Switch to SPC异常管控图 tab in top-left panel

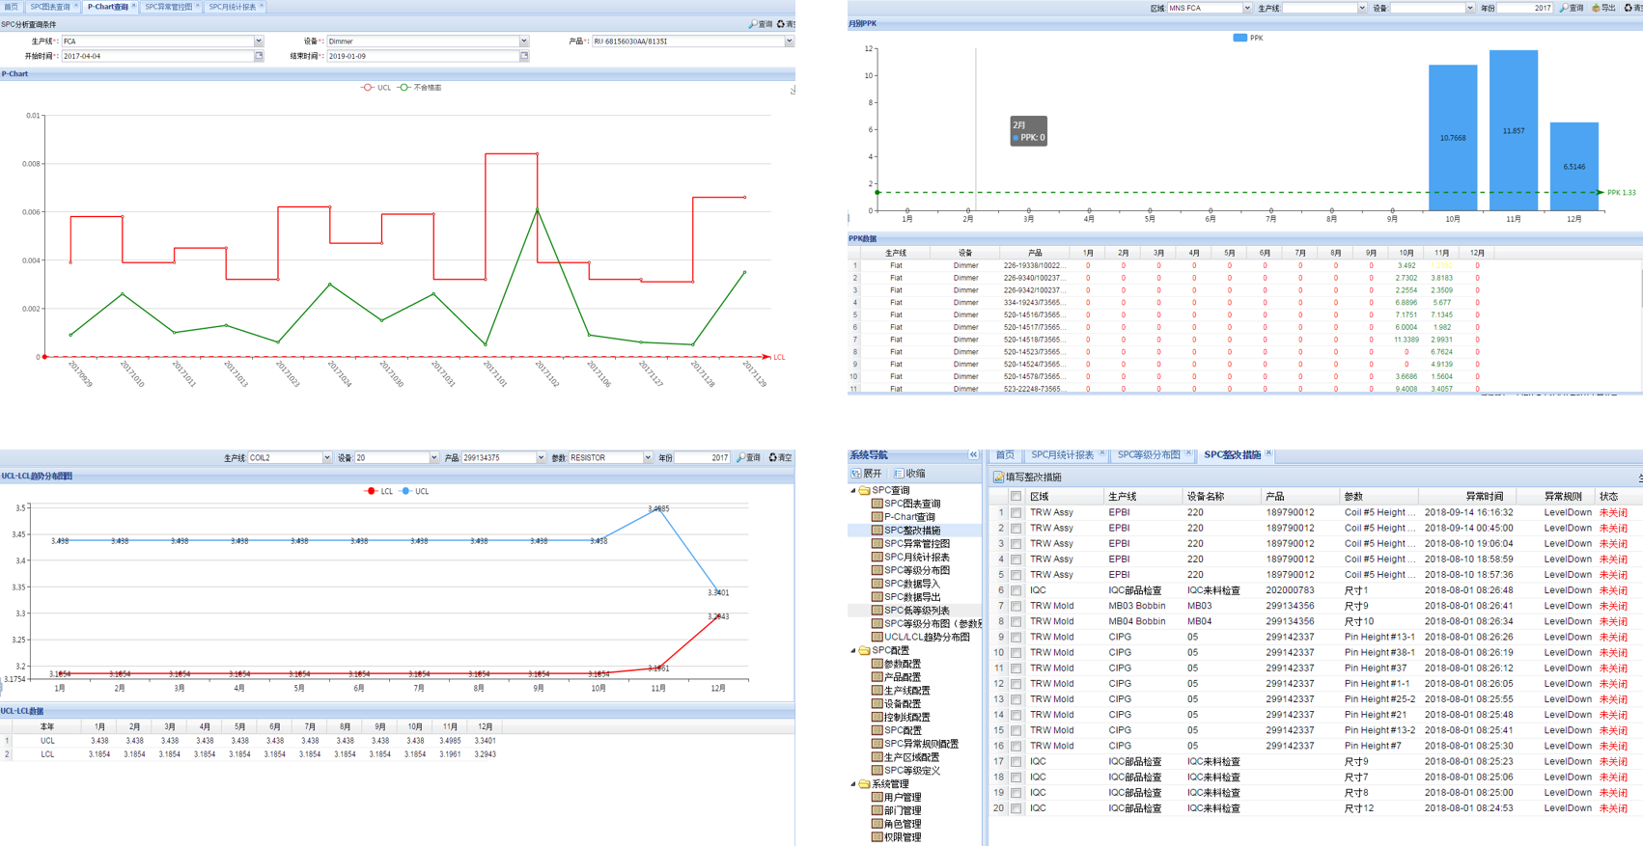[x=169, y=7]
